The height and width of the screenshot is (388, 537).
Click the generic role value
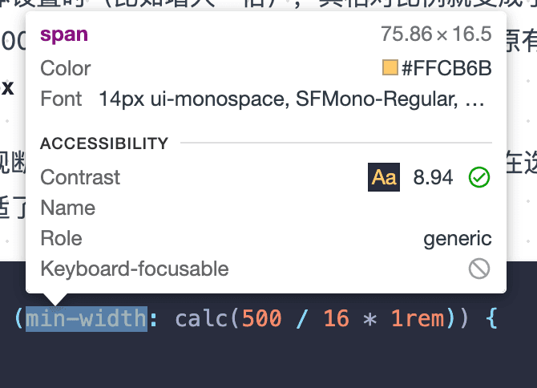point(458,239)
